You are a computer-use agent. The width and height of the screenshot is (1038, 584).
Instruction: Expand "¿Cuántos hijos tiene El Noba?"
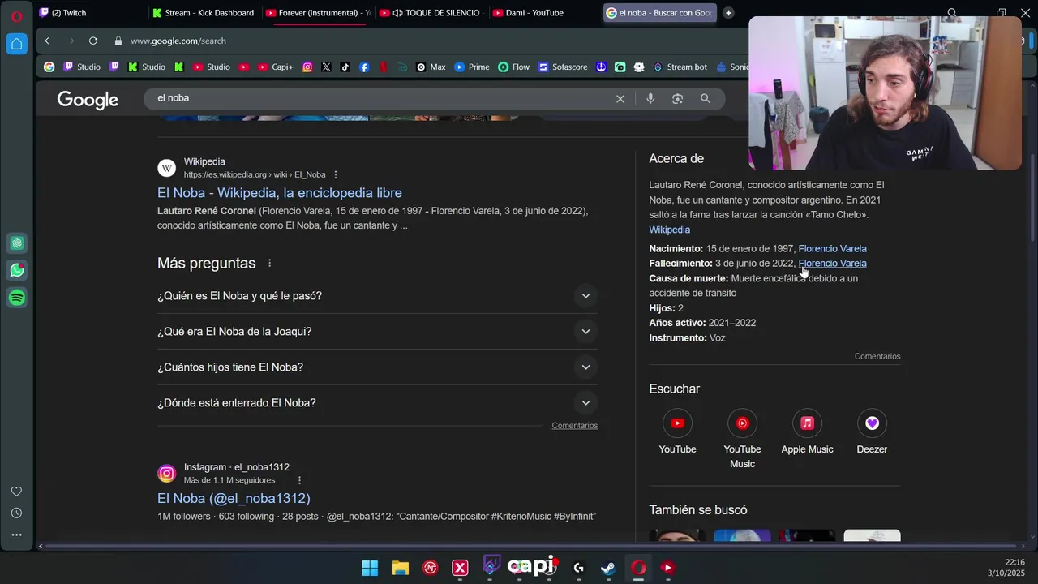[377, 367]
